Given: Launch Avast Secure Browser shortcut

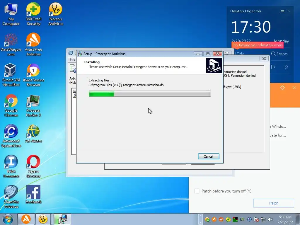Looking at the screenshot, I should click(x=33, y=75).
